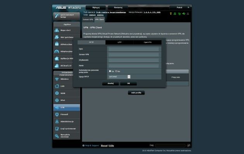
Task: Open the AiCloud 2.0 cloud icon
Action: pyautogui.click(x=57, y=65)
